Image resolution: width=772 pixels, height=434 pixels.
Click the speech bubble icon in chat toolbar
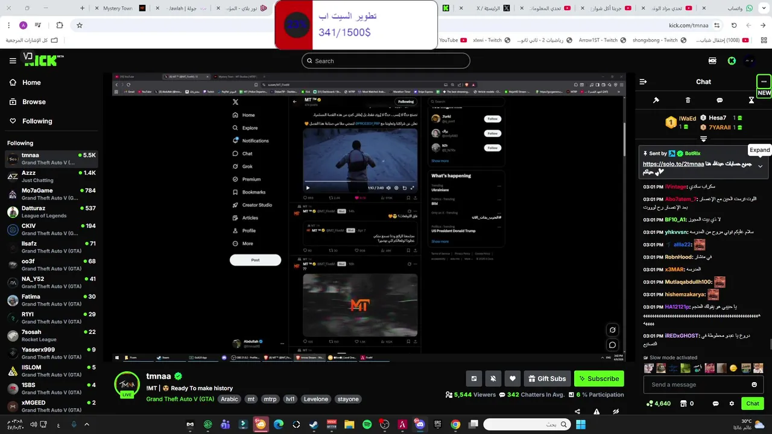pos(720,100)
